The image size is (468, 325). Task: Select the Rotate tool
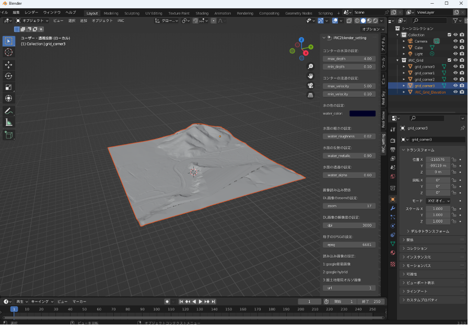pyautogui.click(x=9, y=76)
